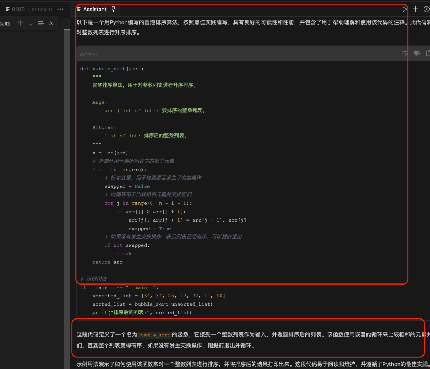Click the 'def bubble_sort(arr):' line
The height and width of the screenshot is (369, 430).
point(112,69)
